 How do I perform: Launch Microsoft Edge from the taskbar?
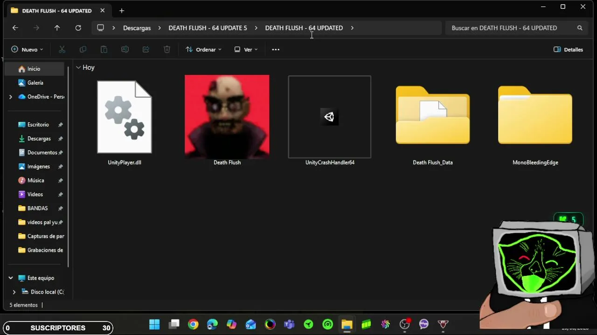212,324
